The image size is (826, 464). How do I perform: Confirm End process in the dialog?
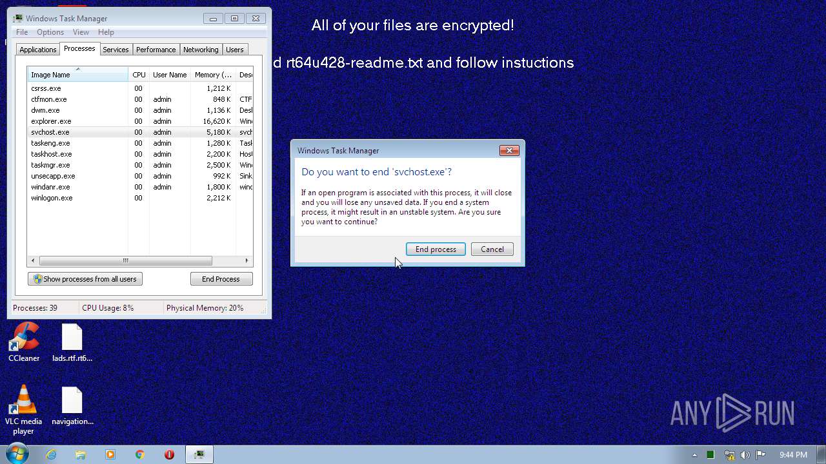(436, 249)
